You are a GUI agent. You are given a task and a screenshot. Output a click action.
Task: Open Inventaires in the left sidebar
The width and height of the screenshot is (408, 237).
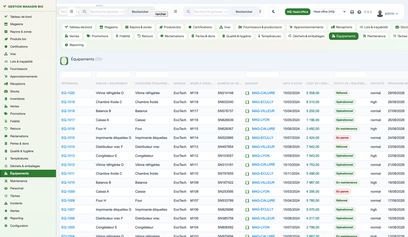pyautogui.click(x=28, y=99)
